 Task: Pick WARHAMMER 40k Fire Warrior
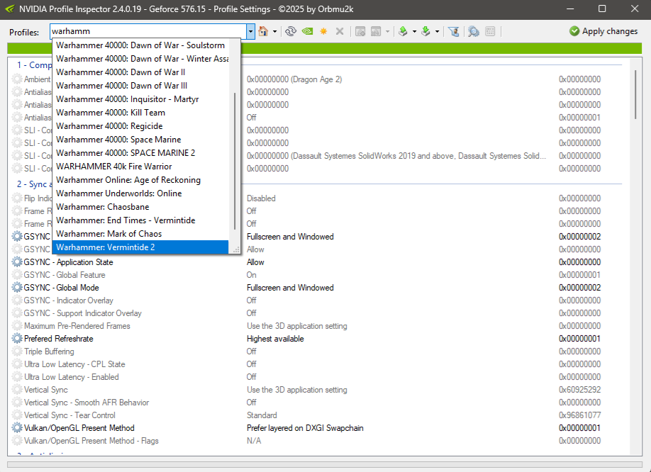tap(140, 167)
